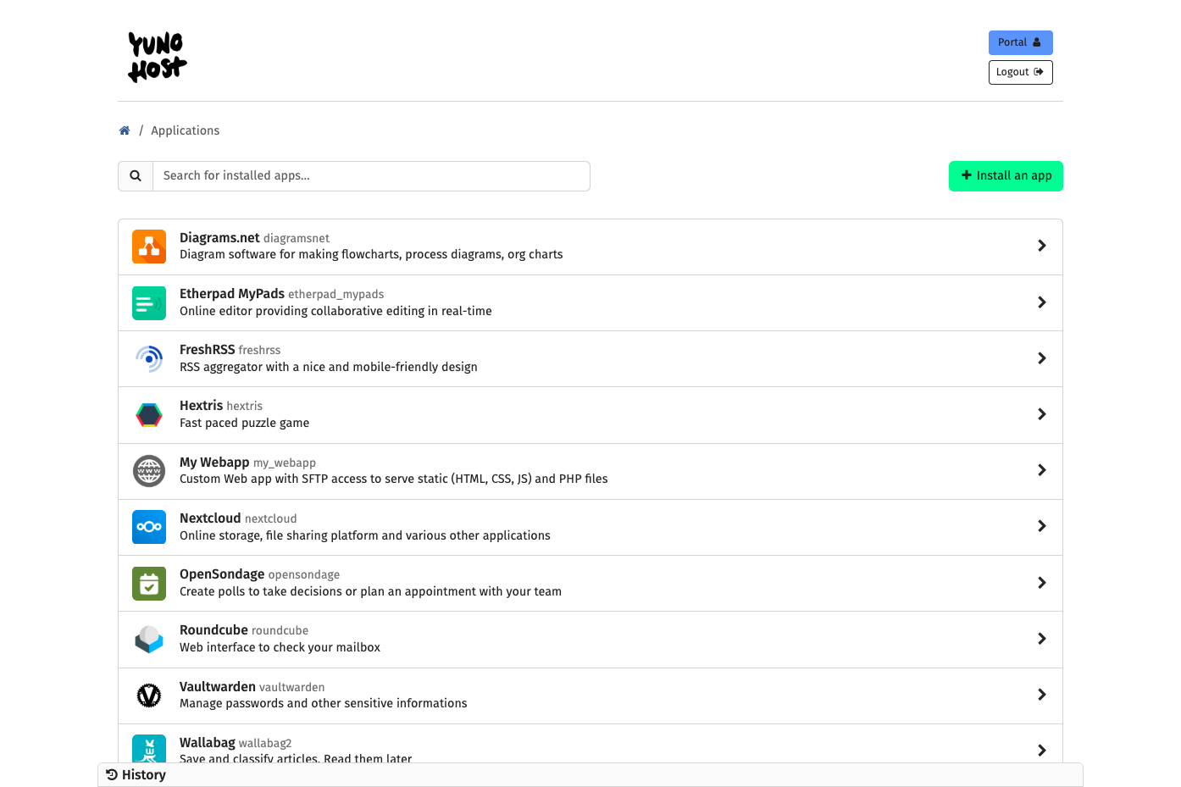1181x787 pixels.
Task: Open Roundcube via its chevron arrow
Action: click(1042, 639)
